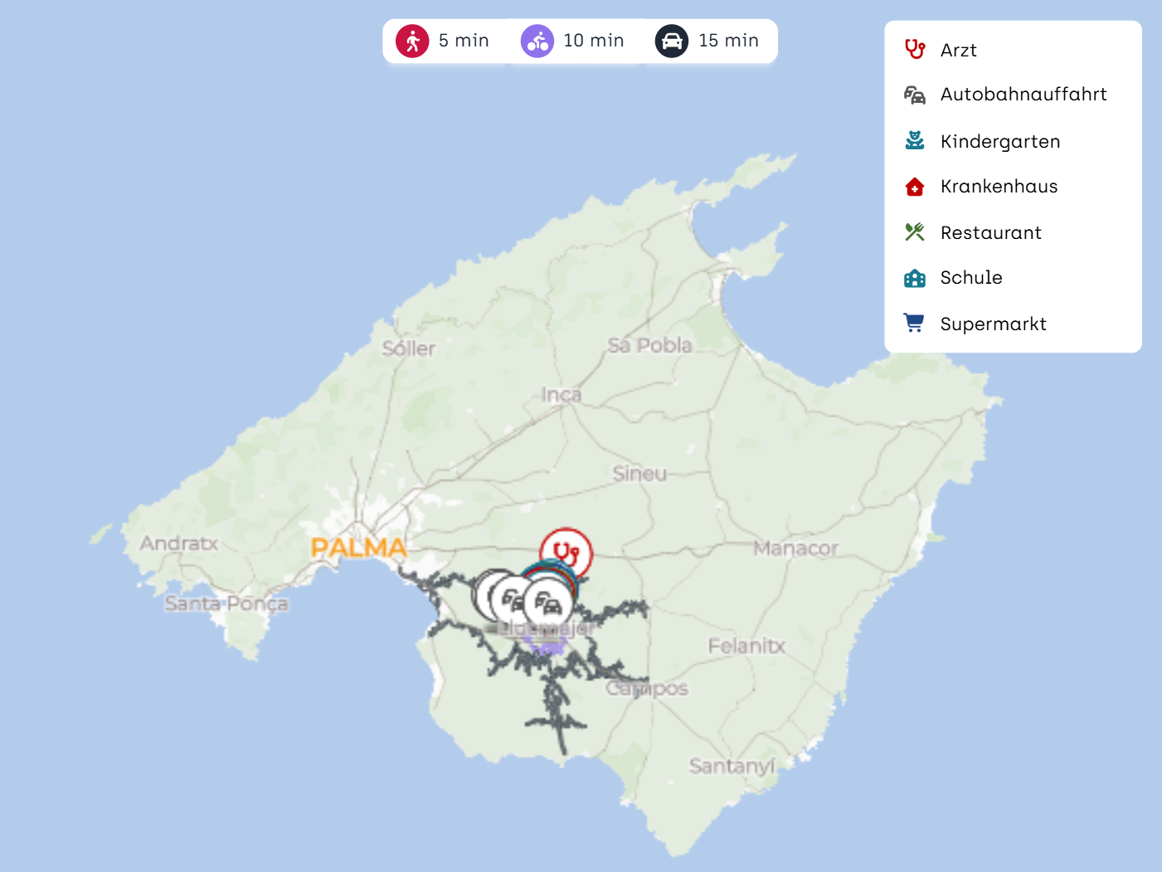Click the red Krankenhaus house icon

point(914,187)
